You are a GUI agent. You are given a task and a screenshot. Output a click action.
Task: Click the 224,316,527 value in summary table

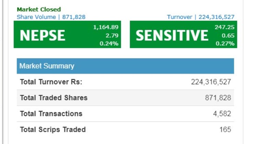tap(211, 82)
